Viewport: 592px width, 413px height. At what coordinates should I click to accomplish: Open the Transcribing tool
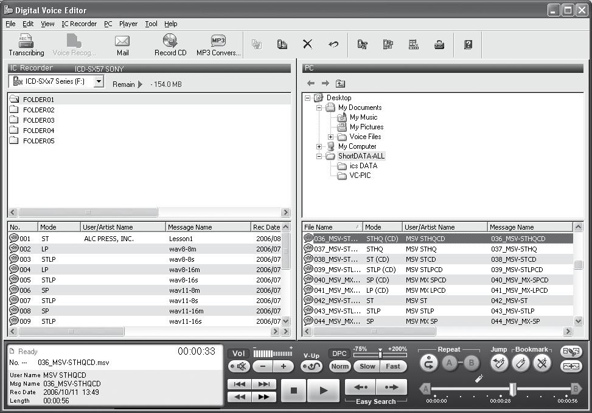pos(26,45)
